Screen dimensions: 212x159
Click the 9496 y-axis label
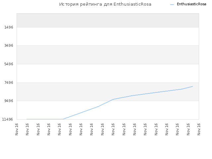9,101
